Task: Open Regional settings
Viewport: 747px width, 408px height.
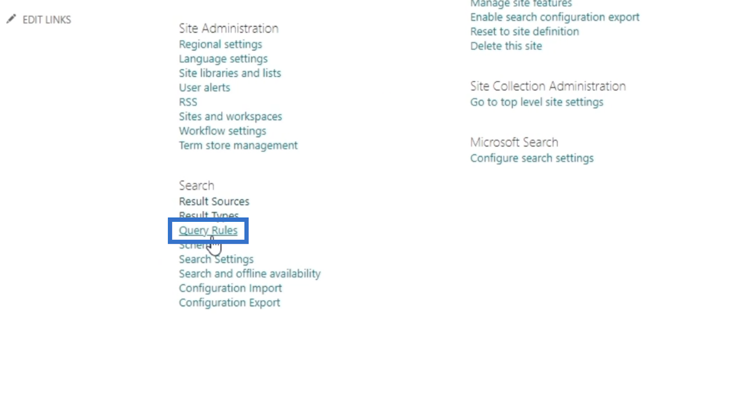Action: [220, 44]
